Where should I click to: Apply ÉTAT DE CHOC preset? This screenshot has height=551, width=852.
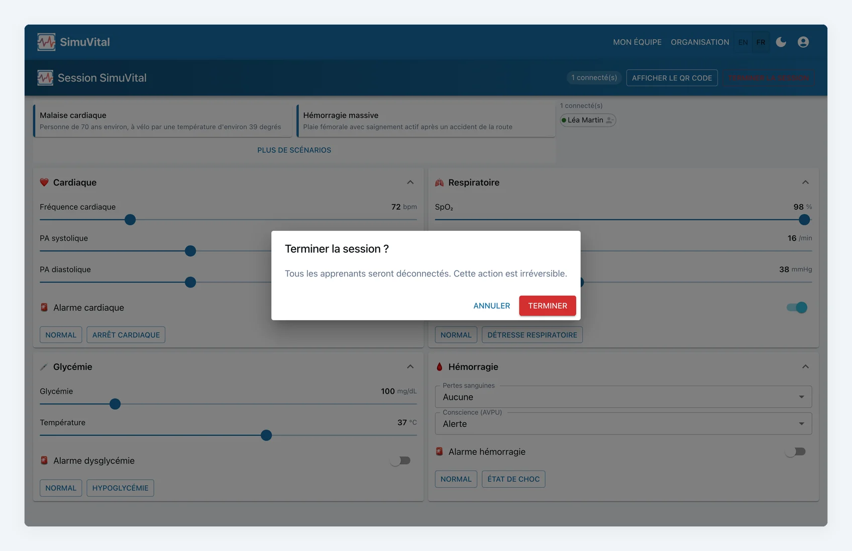point(513,479)
